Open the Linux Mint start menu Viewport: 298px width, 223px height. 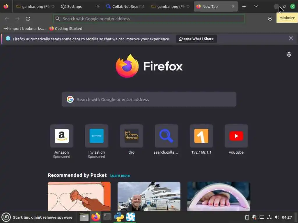6,217
